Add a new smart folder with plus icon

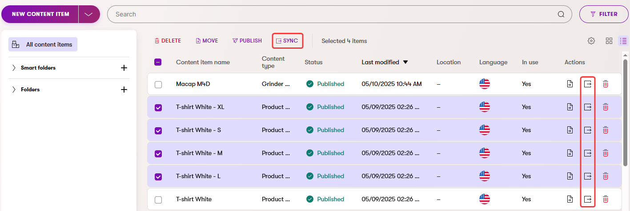pyautogui.click(x=124, y=68)
